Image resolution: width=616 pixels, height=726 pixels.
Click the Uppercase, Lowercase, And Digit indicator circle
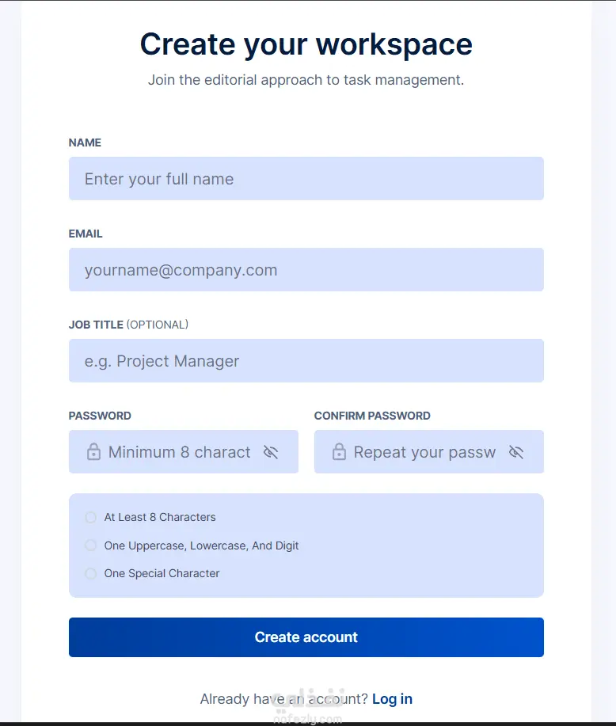click(91, 545)
